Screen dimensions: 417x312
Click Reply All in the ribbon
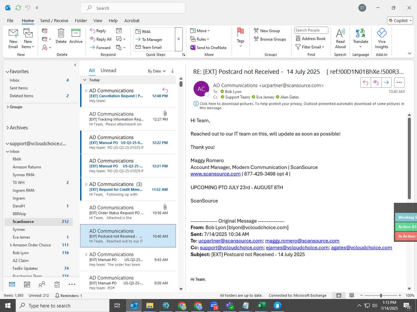(x=101, y=39)
